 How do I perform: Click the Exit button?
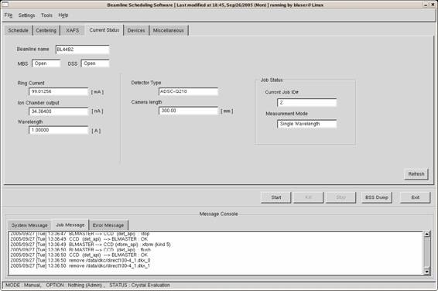coord(415,197)
